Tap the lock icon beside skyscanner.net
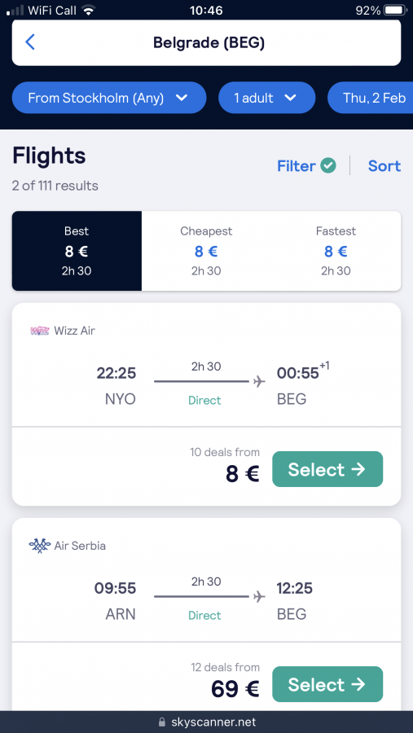413x733 pixels. (162, 722)
